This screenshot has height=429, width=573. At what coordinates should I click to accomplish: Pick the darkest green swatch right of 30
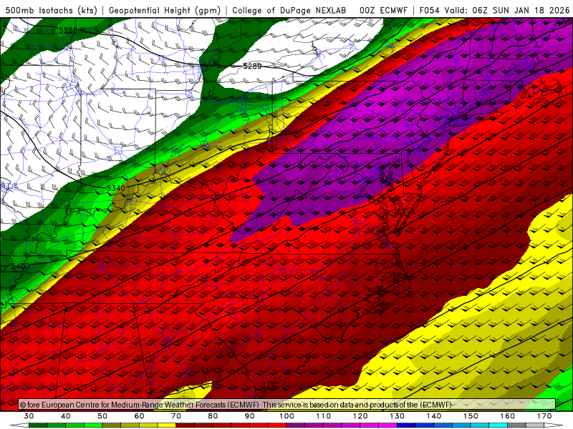38,425
